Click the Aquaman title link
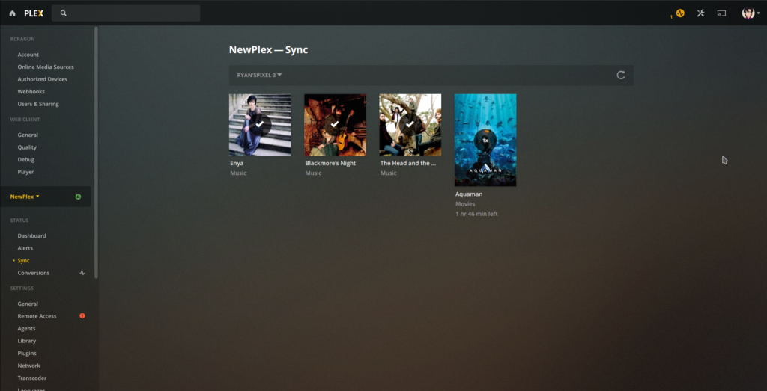Image resolution: width=767 pixels, height=391 pixels. [x=469, y=194]
